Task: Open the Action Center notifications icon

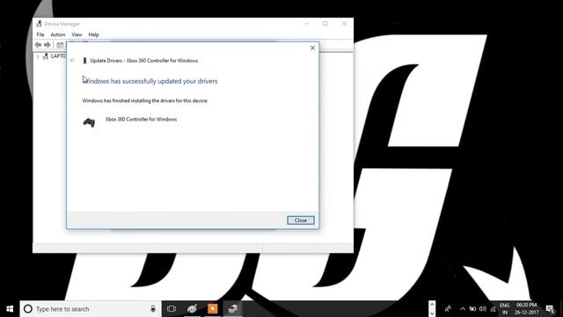Action: pyautogui.click(x=550, y=309)
